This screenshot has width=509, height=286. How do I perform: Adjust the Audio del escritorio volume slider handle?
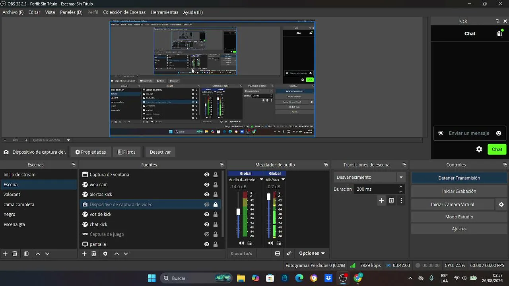238,212
